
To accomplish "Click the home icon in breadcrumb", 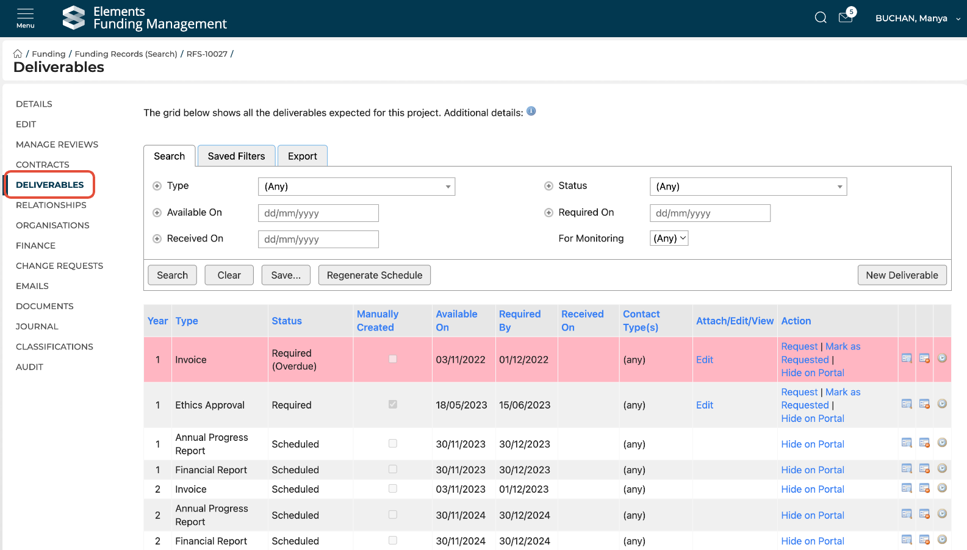I will 18,54.
